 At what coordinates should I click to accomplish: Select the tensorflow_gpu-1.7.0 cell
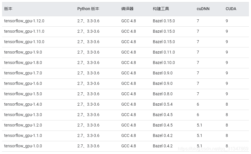23,73
